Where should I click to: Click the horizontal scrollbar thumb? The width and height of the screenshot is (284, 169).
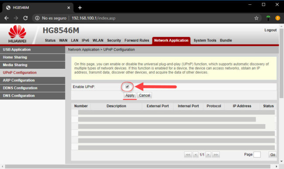click(138, 166)
